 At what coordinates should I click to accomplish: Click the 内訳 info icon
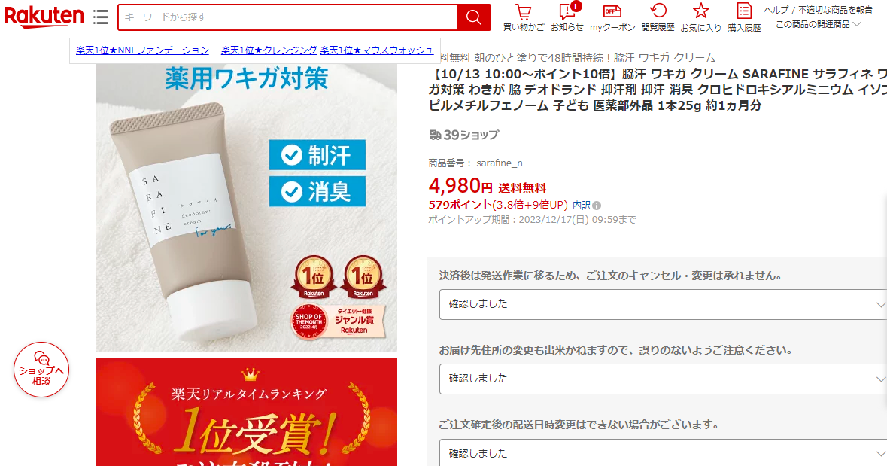click(x=597, y=206)
